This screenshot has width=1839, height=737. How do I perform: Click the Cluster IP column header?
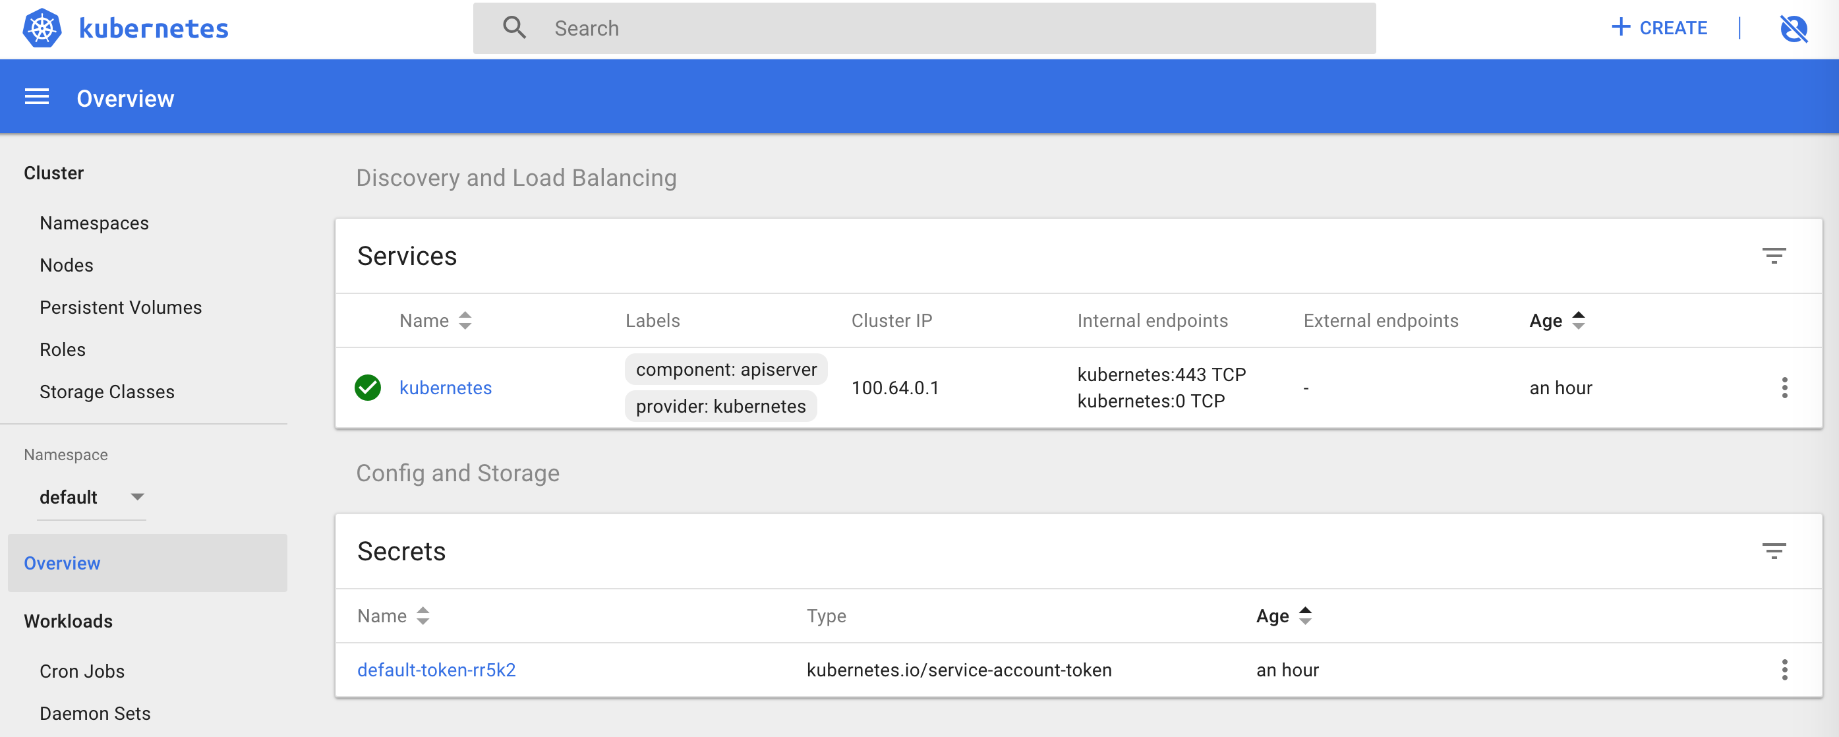(x=892, y=320)
